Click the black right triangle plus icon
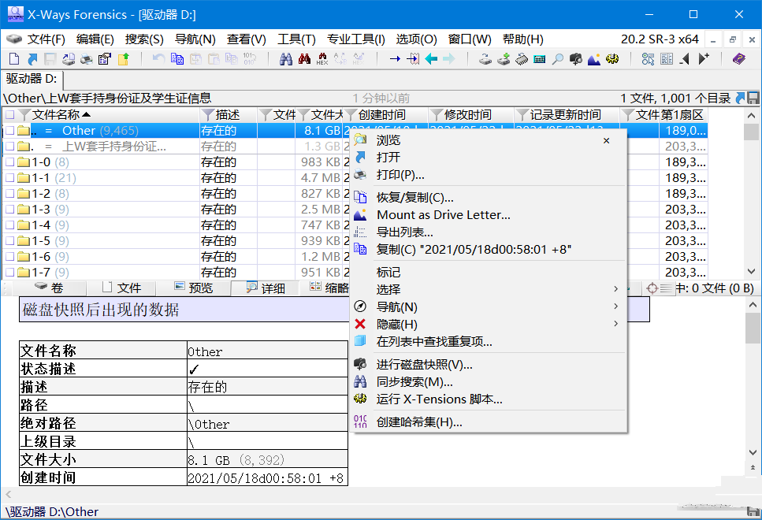 (703, 59)
